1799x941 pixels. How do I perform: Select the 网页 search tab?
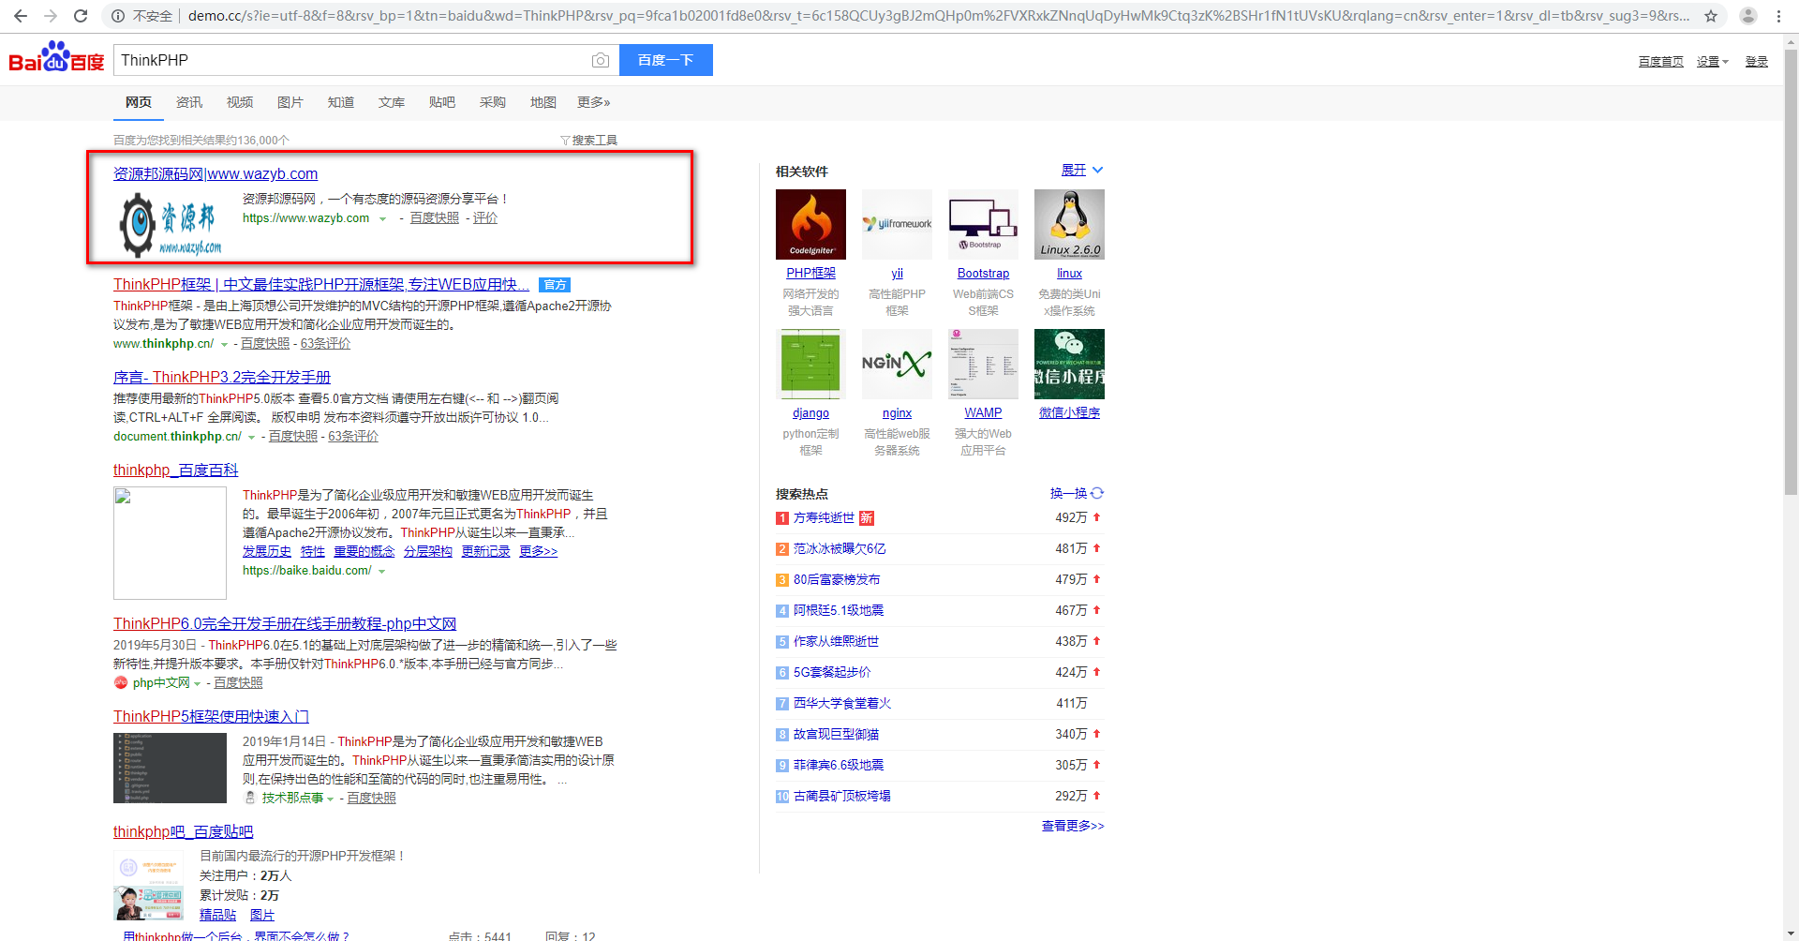[139, 102]
